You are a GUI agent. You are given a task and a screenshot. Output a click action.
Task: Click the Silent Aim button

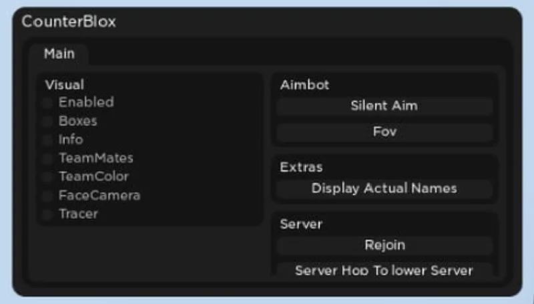384,106
